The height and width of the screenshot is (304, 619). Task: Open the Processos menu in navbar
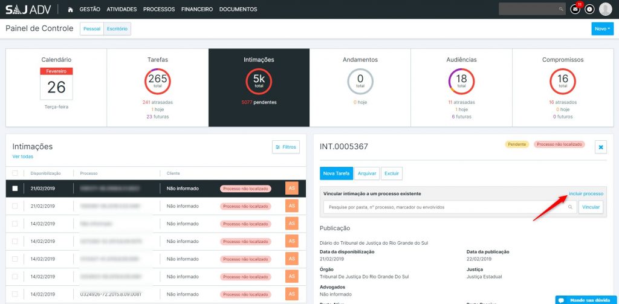[x=159, y=9]
